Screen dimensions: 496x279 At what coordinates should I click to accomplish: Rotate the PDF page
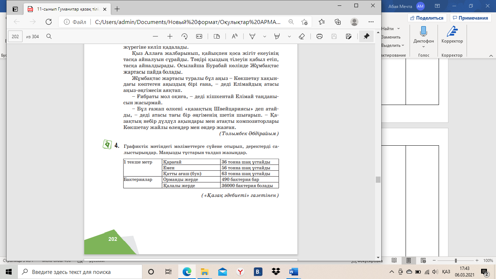(x=184, y=36)
